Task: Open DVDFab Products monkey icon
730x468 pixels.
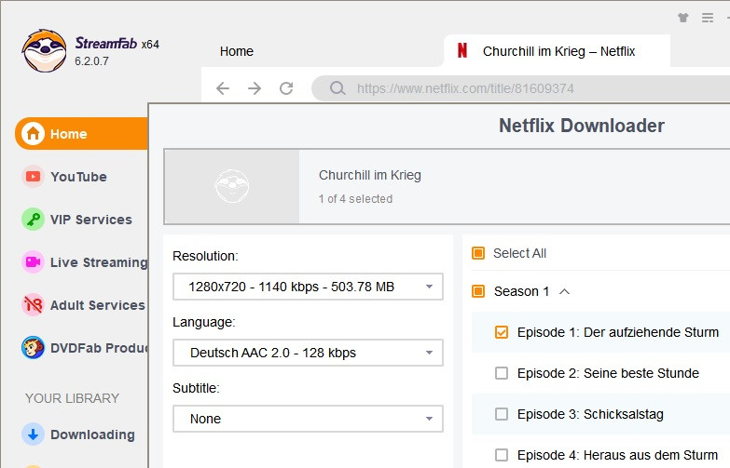Action: pos(33,348)
